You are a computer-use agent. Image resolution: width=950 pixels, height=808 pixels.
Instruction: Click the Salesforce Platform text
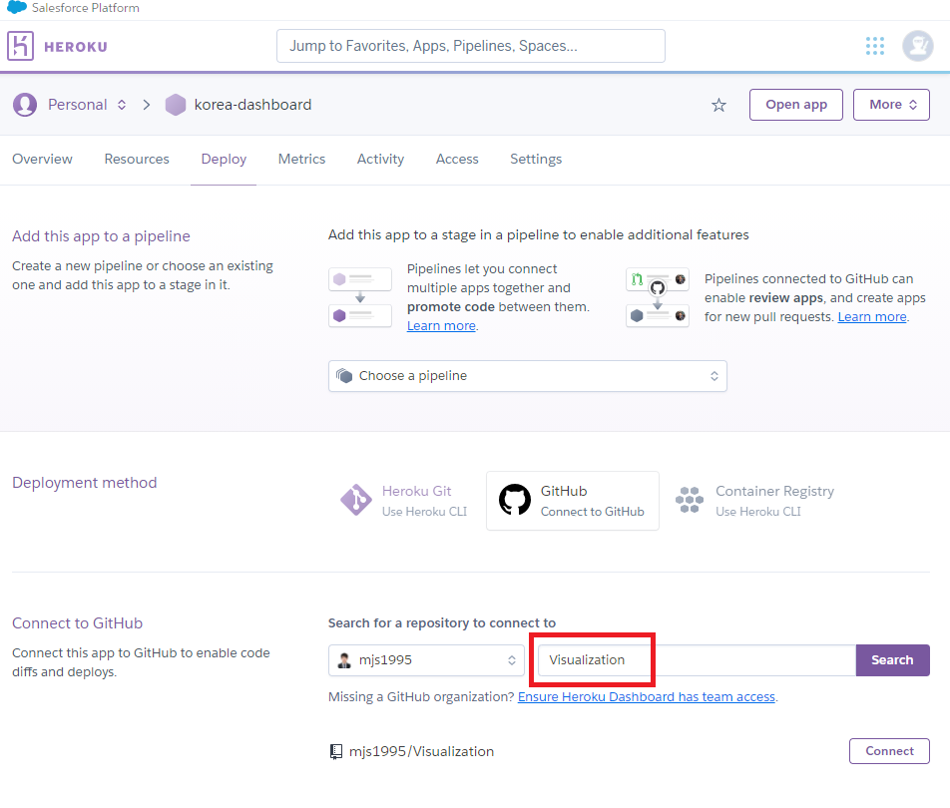(x=86, y=8)
